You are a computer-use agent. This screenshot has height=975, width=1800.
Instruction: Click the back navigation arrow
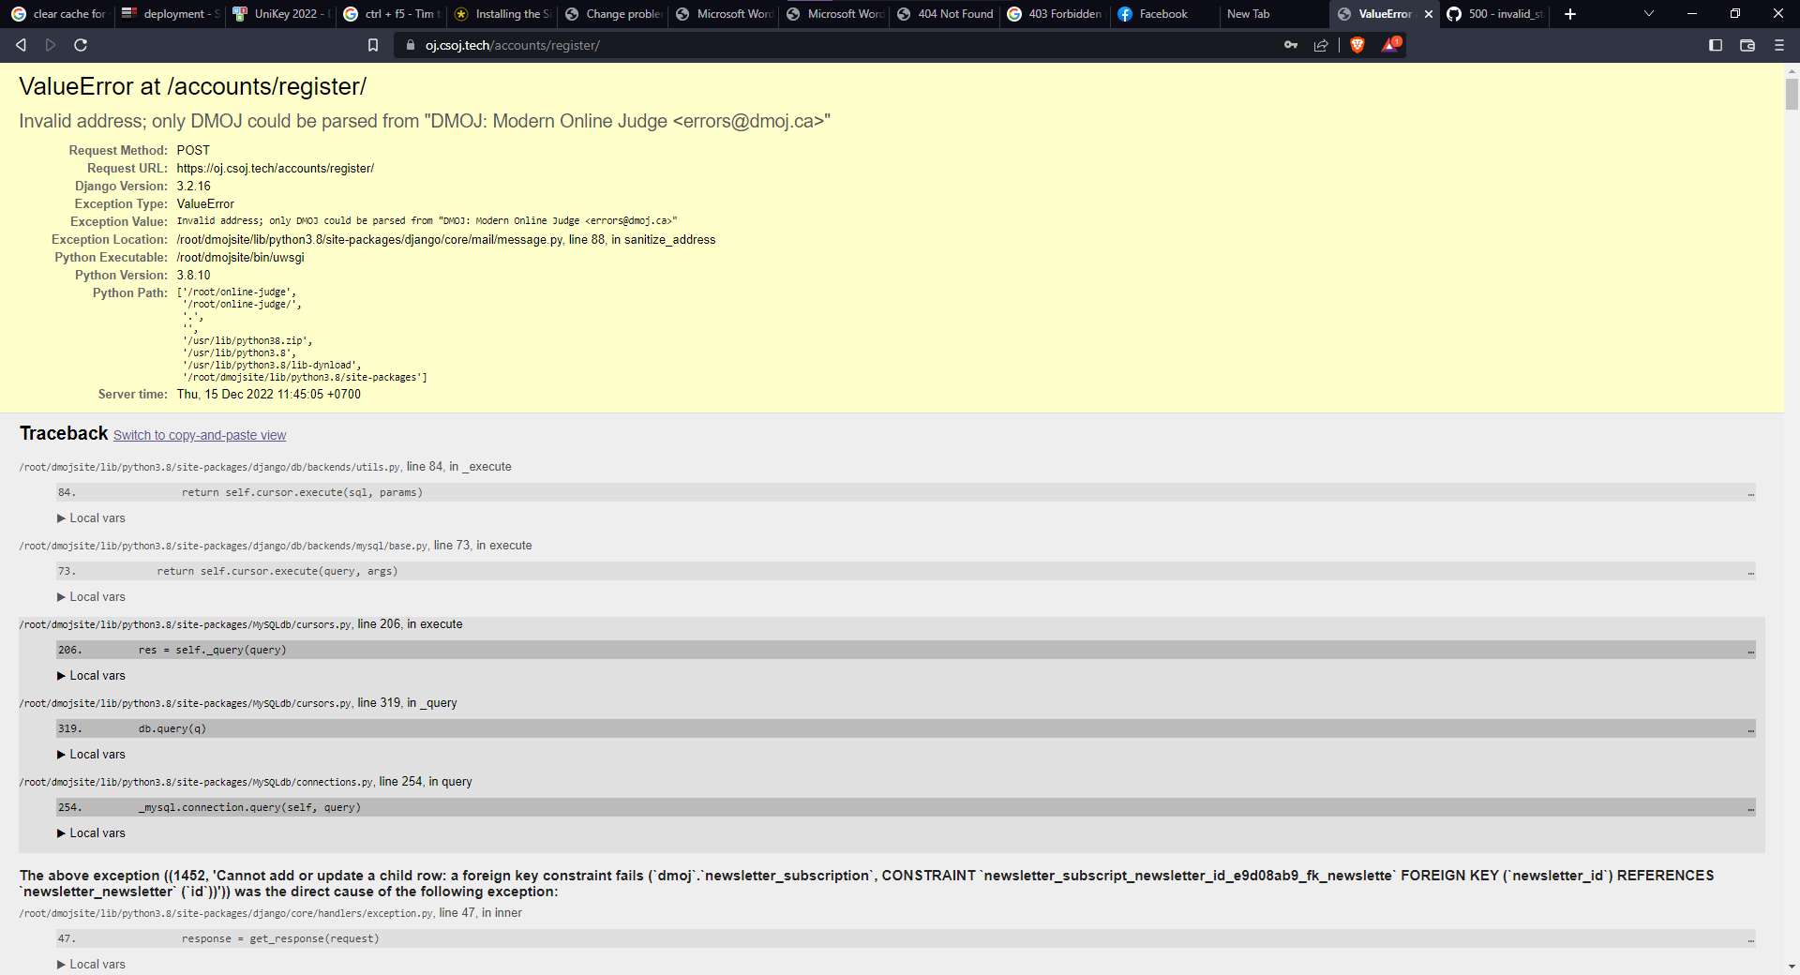click(x=20, y=44)
